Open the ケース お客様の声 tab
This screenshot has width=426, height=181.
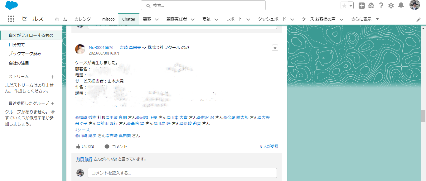tap(319, 19)
